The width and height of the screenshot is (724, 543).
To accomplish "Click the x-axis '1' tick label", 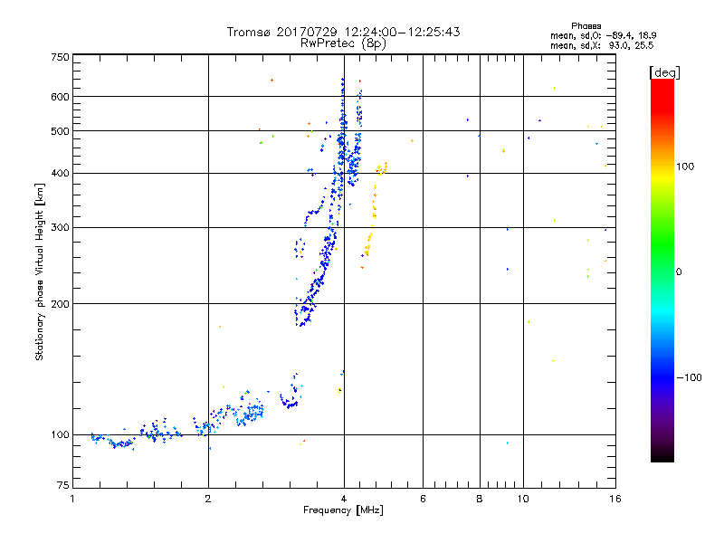I will [72, 499].
